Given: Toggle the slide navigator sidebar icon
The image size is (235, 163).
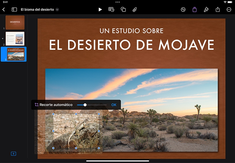Looking at the screenshot, I should 14,9.
